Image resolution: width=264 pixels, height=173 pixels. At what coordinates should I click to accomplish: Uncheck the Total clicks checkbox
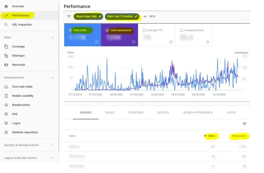(70, 30)
